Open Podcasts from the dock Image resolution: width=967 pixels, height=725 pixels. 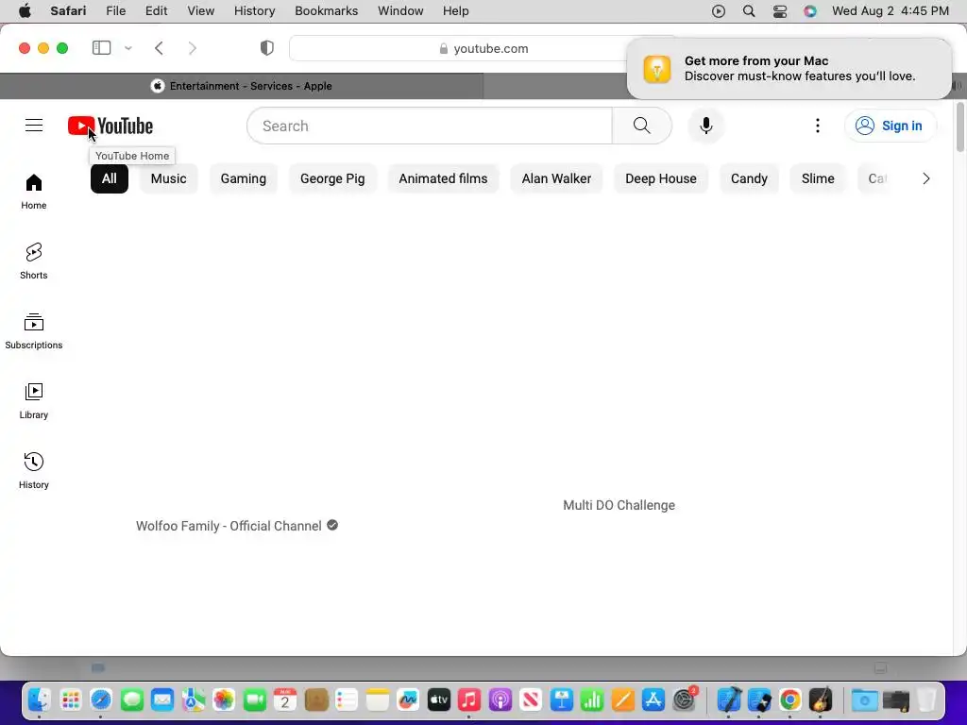500,700
